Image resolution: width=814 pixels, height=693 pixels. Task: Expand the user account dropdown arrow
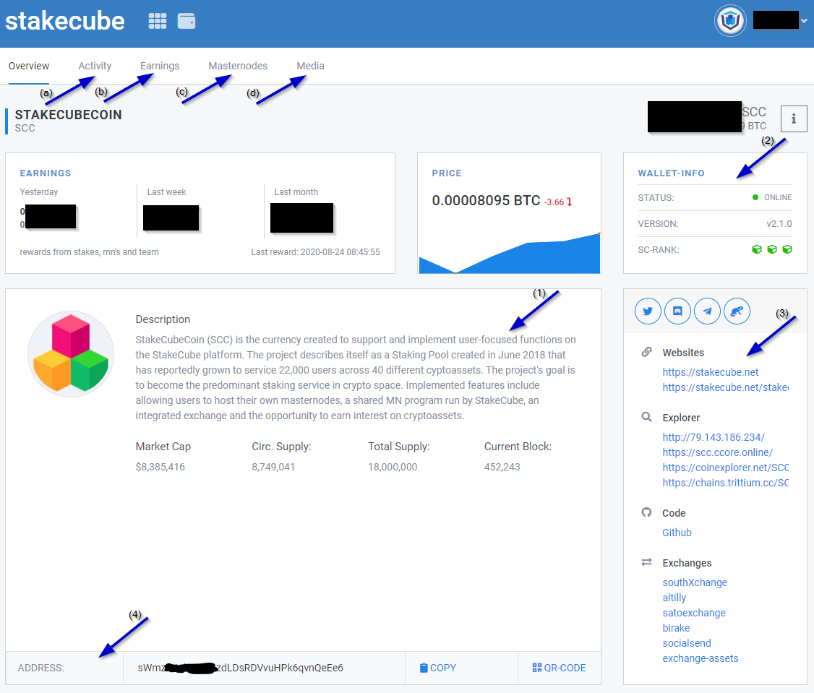(804, 21)
